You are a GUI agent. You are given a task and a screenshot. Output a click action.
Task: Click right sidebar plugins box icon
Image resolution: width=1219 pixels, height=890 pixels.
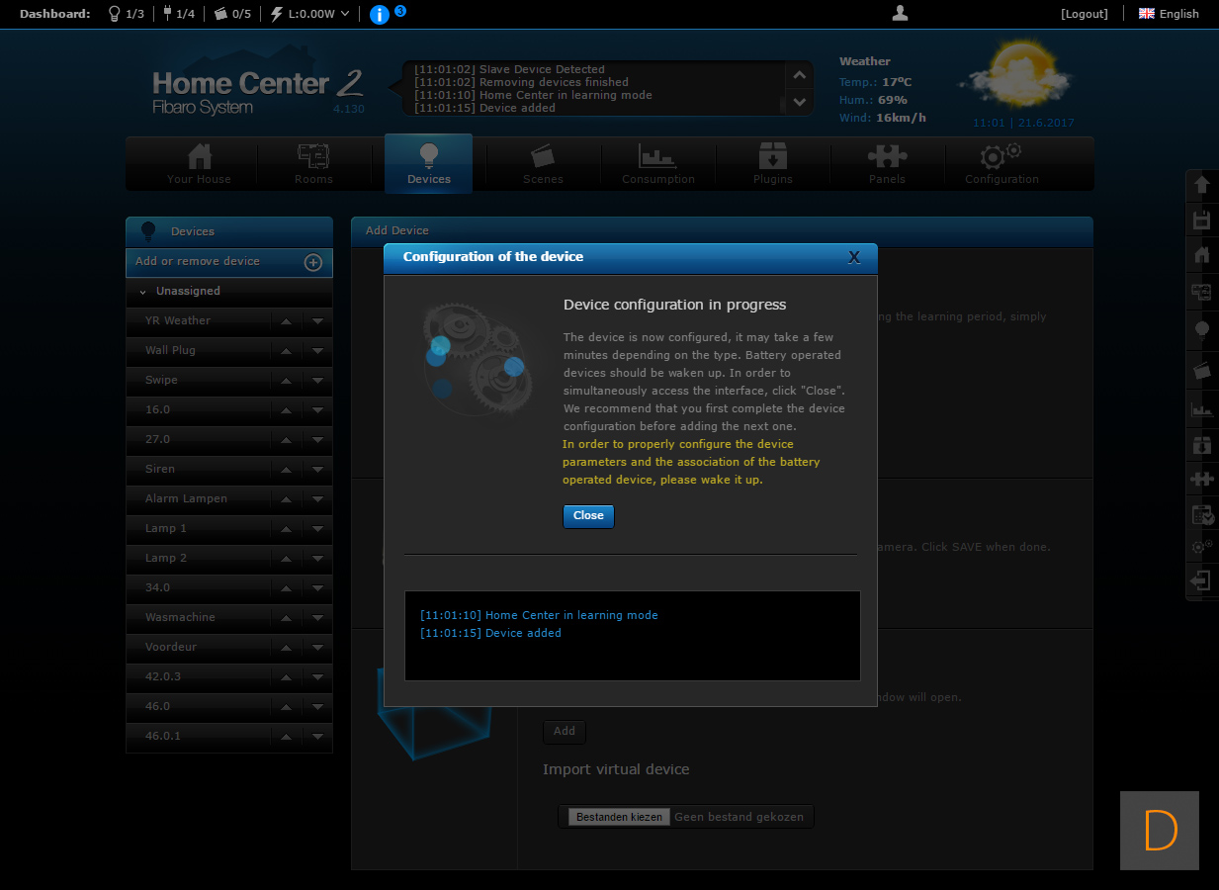(x=1202, y=446)
